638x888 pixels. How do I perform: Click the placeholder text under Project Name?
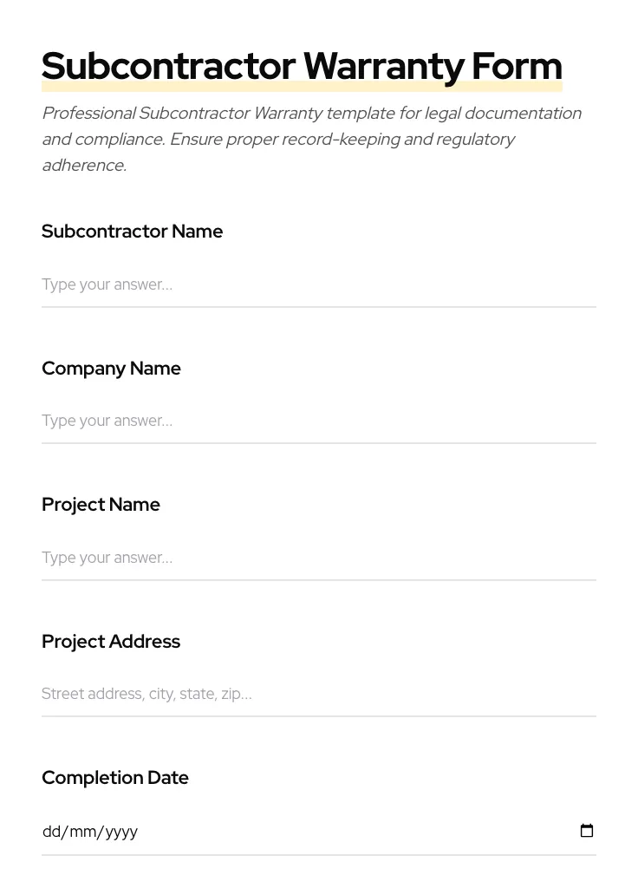coord(107,558)
